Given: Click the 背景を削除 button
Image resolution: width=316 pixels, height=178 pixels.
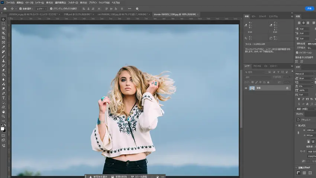Looking at the screenshot, I should 118,177.
